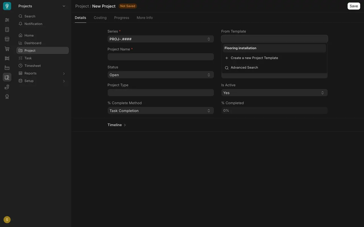Screen dimensions: 364x227
Task: Open the Is Active dropdown showing Yes
Action: coord(274,93)
